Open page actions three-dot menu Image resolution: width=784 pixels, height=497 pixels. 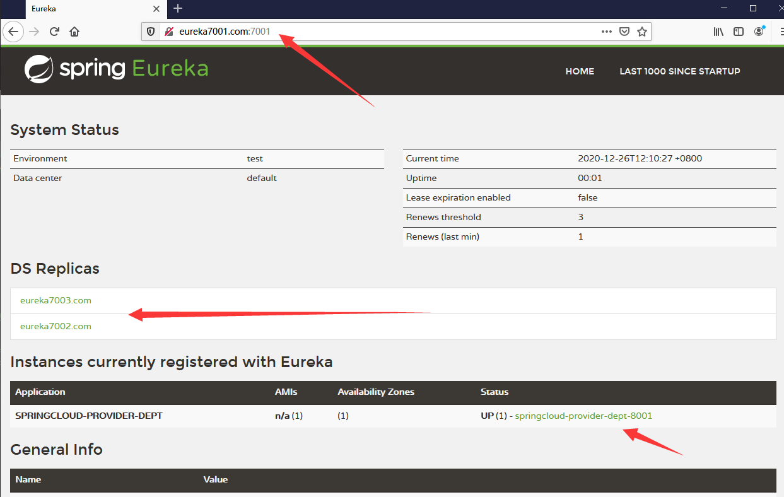(607, 32)
